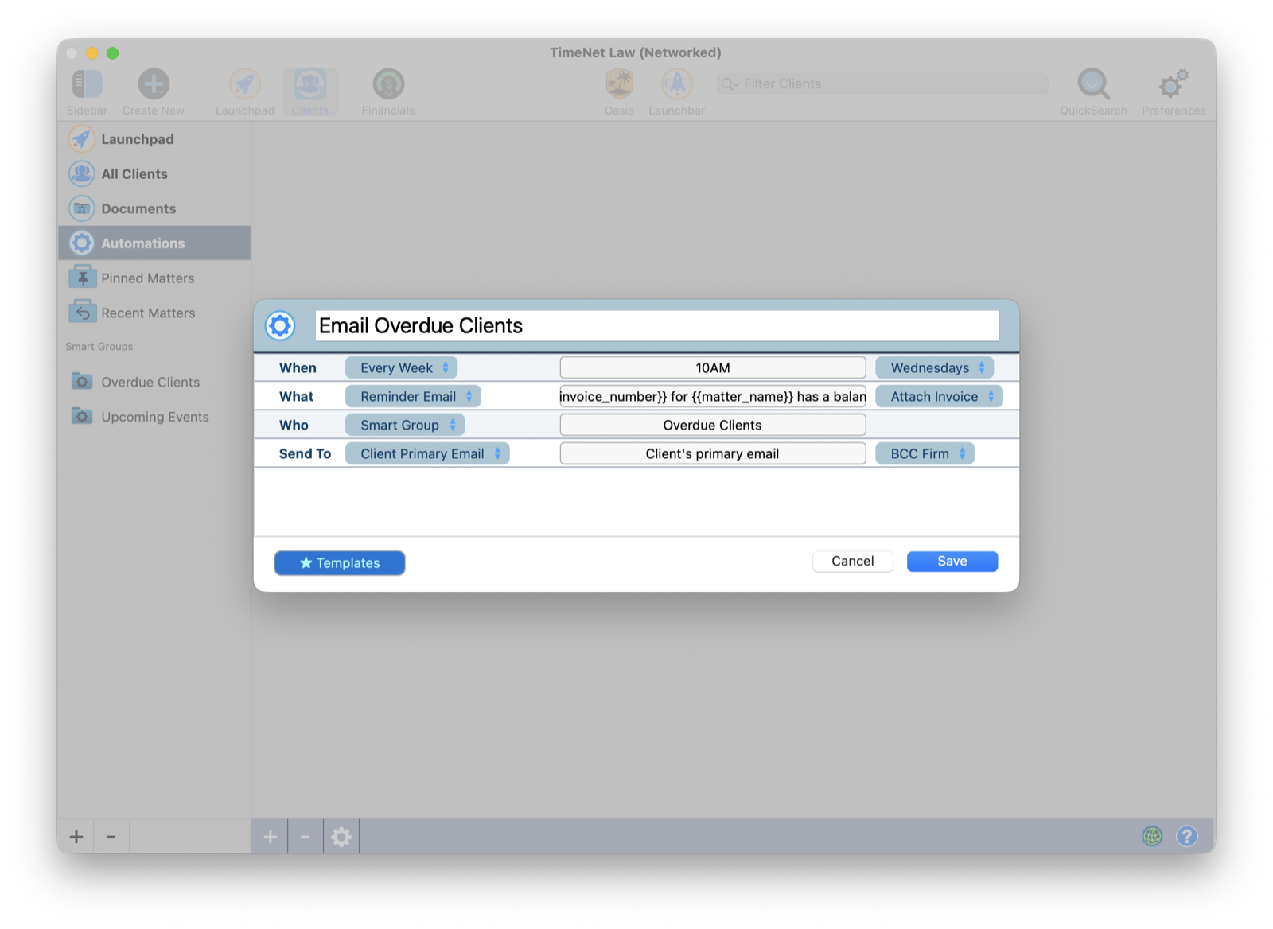
Task: Save the automation
Action: (952, 562)
